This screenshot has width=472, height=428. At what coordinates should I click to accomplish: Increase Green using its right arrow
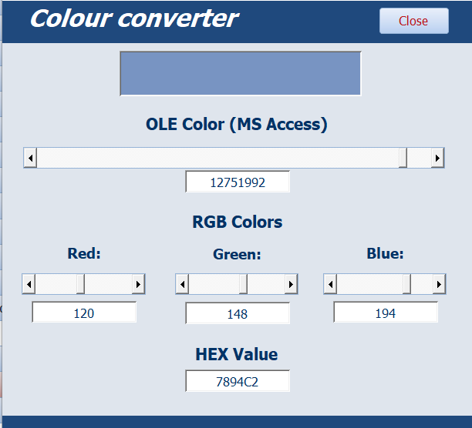pos(291,284)
